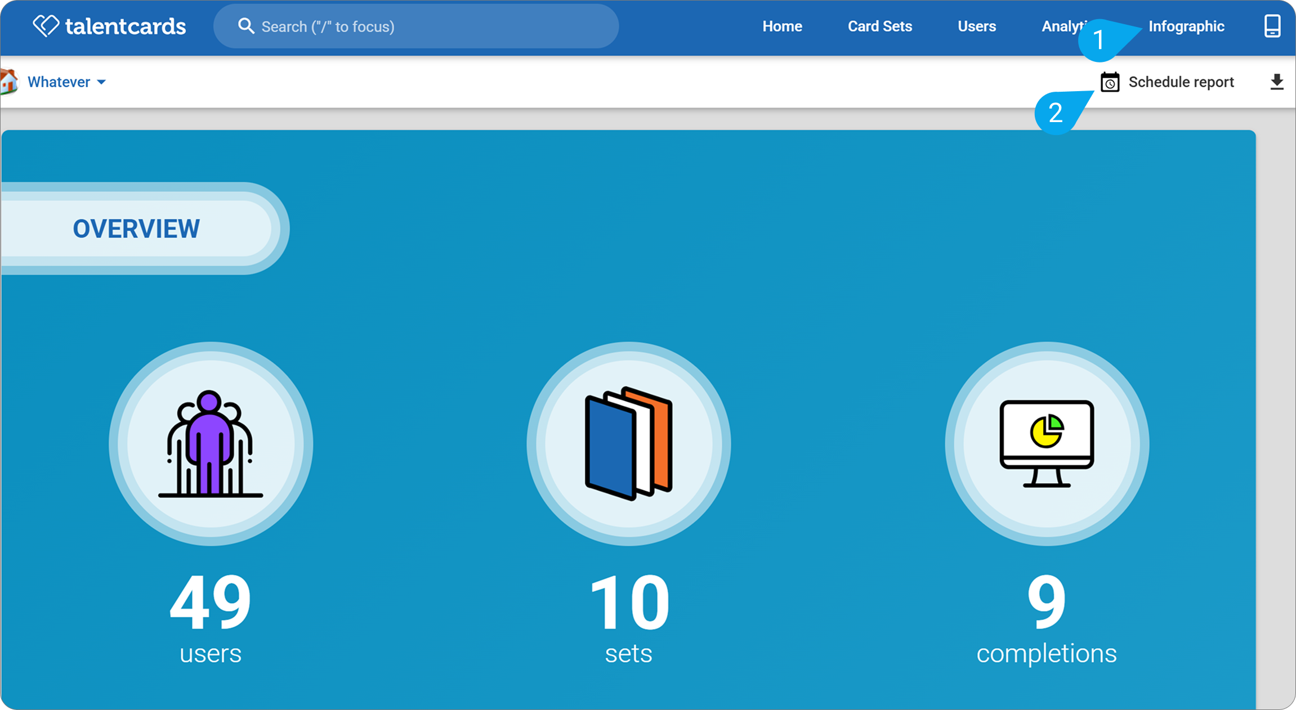
Task: Go to Card Sets in navigation
Action: pyautogui.click(x=880, y=26)
